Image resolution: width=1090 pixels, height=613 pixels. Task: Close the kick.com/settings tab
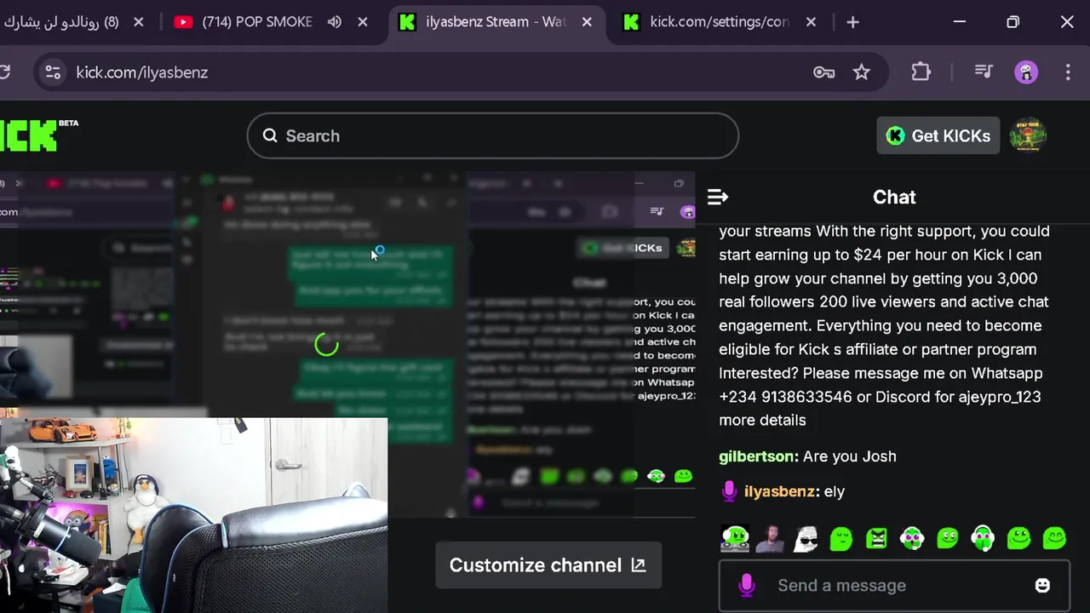click(x=811, y=22)
